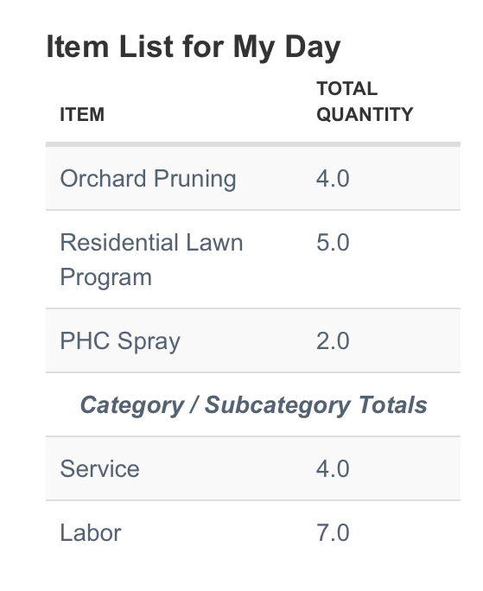This screenshot has width=483, height=591.
Task: Click PHC Spray quantity 2.0
Action: [x=333, y=341]
